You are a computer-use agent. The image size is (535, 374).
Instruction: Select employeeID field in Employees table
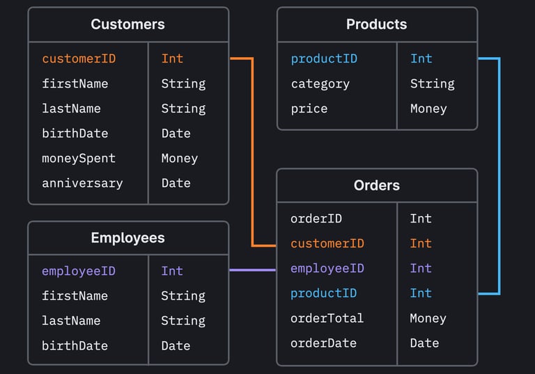coord(79,271)
